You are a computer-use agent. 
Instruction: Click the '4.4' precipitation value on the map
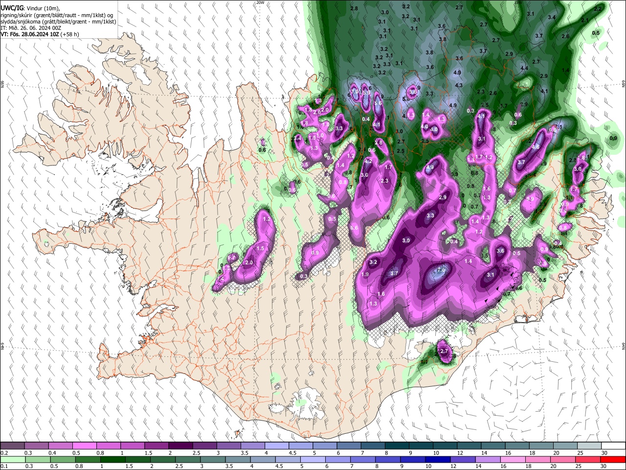point(524,68)
